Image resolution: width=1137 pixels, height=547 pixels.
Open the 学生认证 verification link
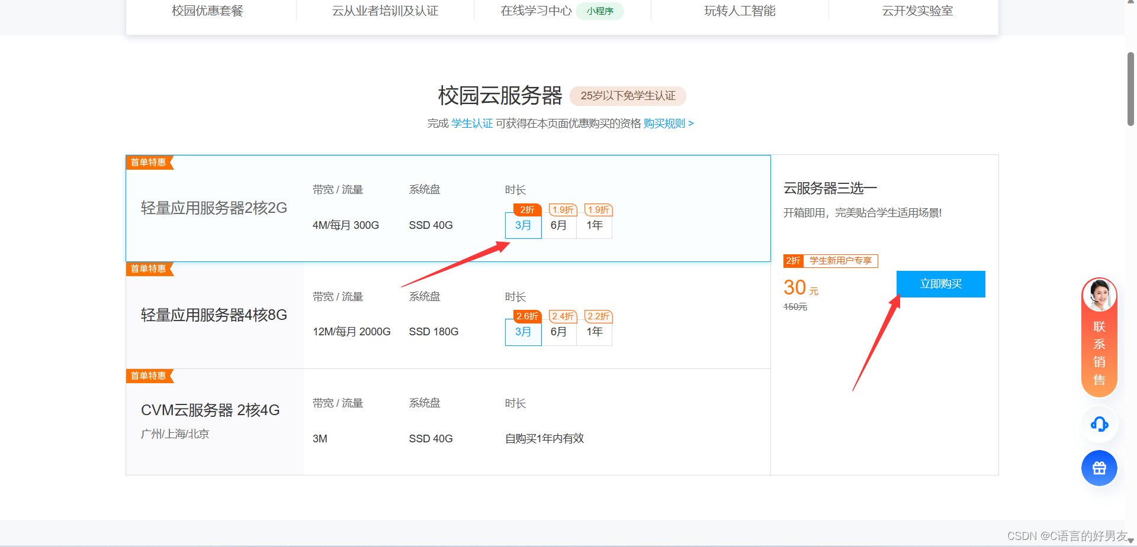(x=471, y=123)
